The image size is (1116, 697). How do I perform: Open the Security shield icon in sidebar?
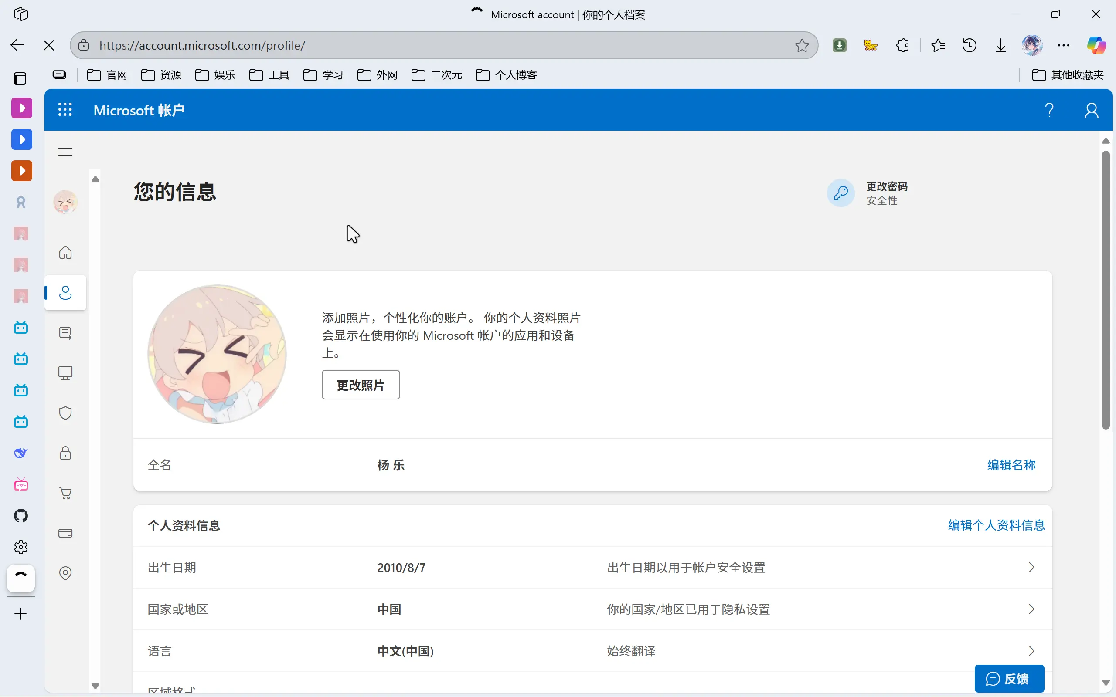pyautogui.click(x=65, y=413)
